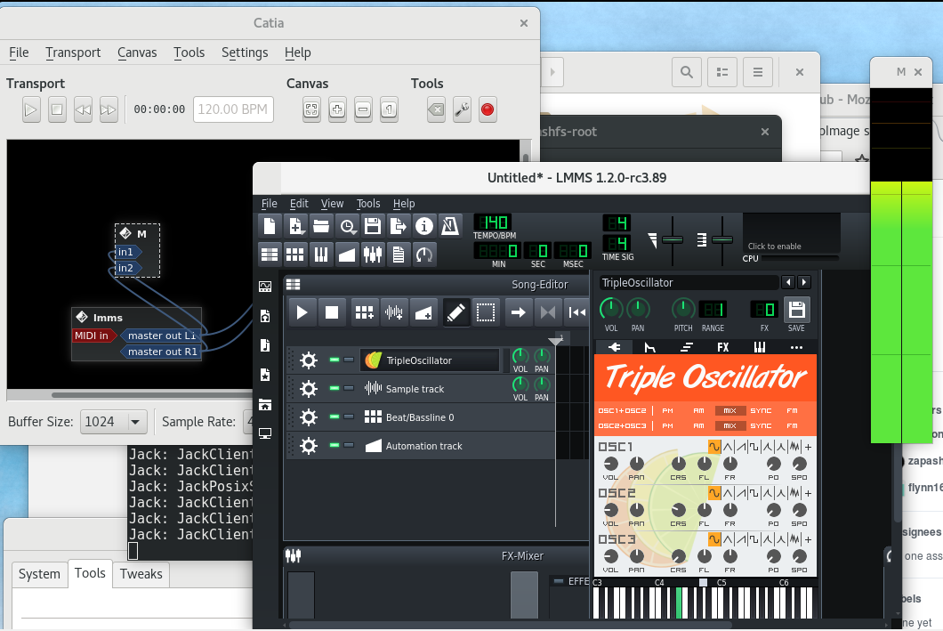Image resolution: width=943 pixels, height=631 pixels.
Task: Open TripleOscillator track settings gear
Action: 309,360
